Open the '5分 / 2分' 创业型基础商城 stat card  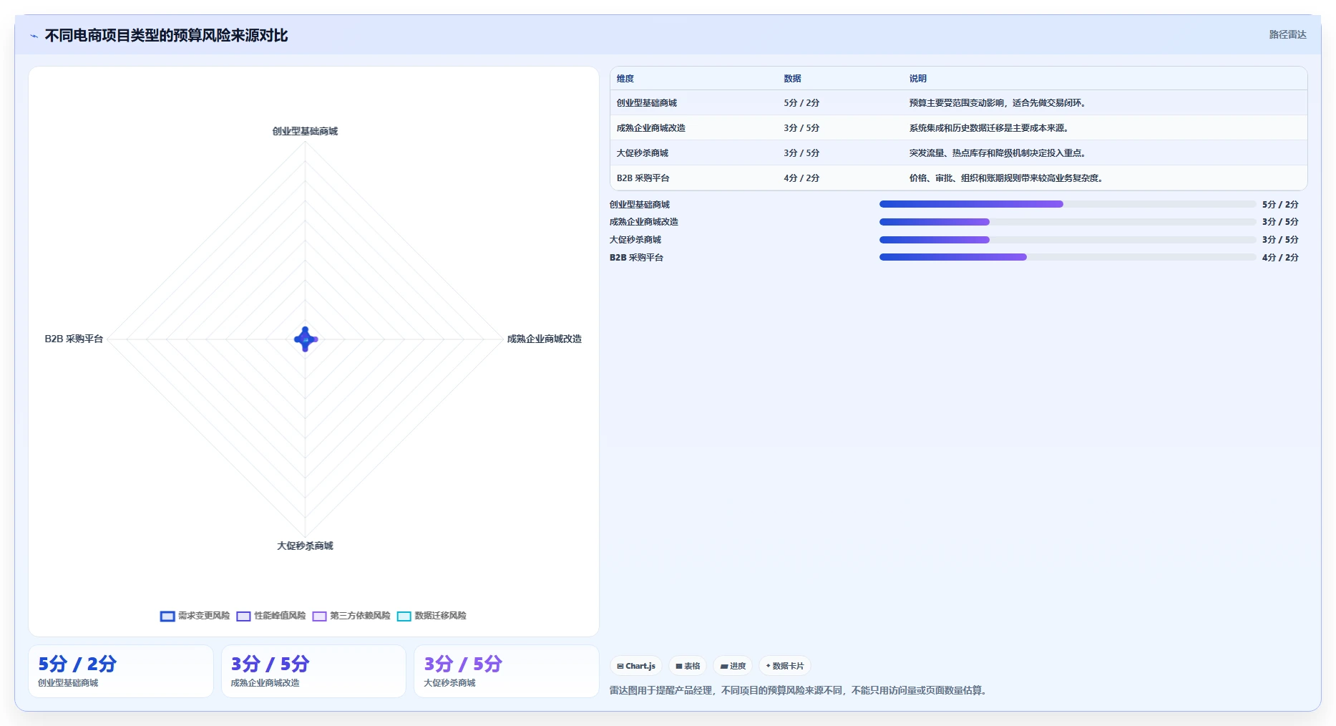coord(121,672)
